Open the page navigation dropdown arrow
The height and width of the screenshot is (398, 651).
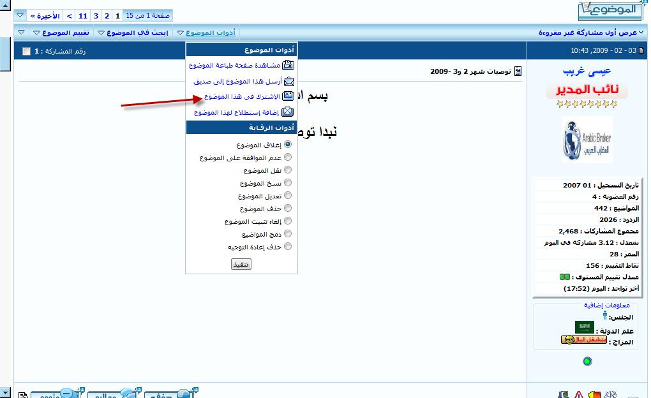[x=20, y=15]
